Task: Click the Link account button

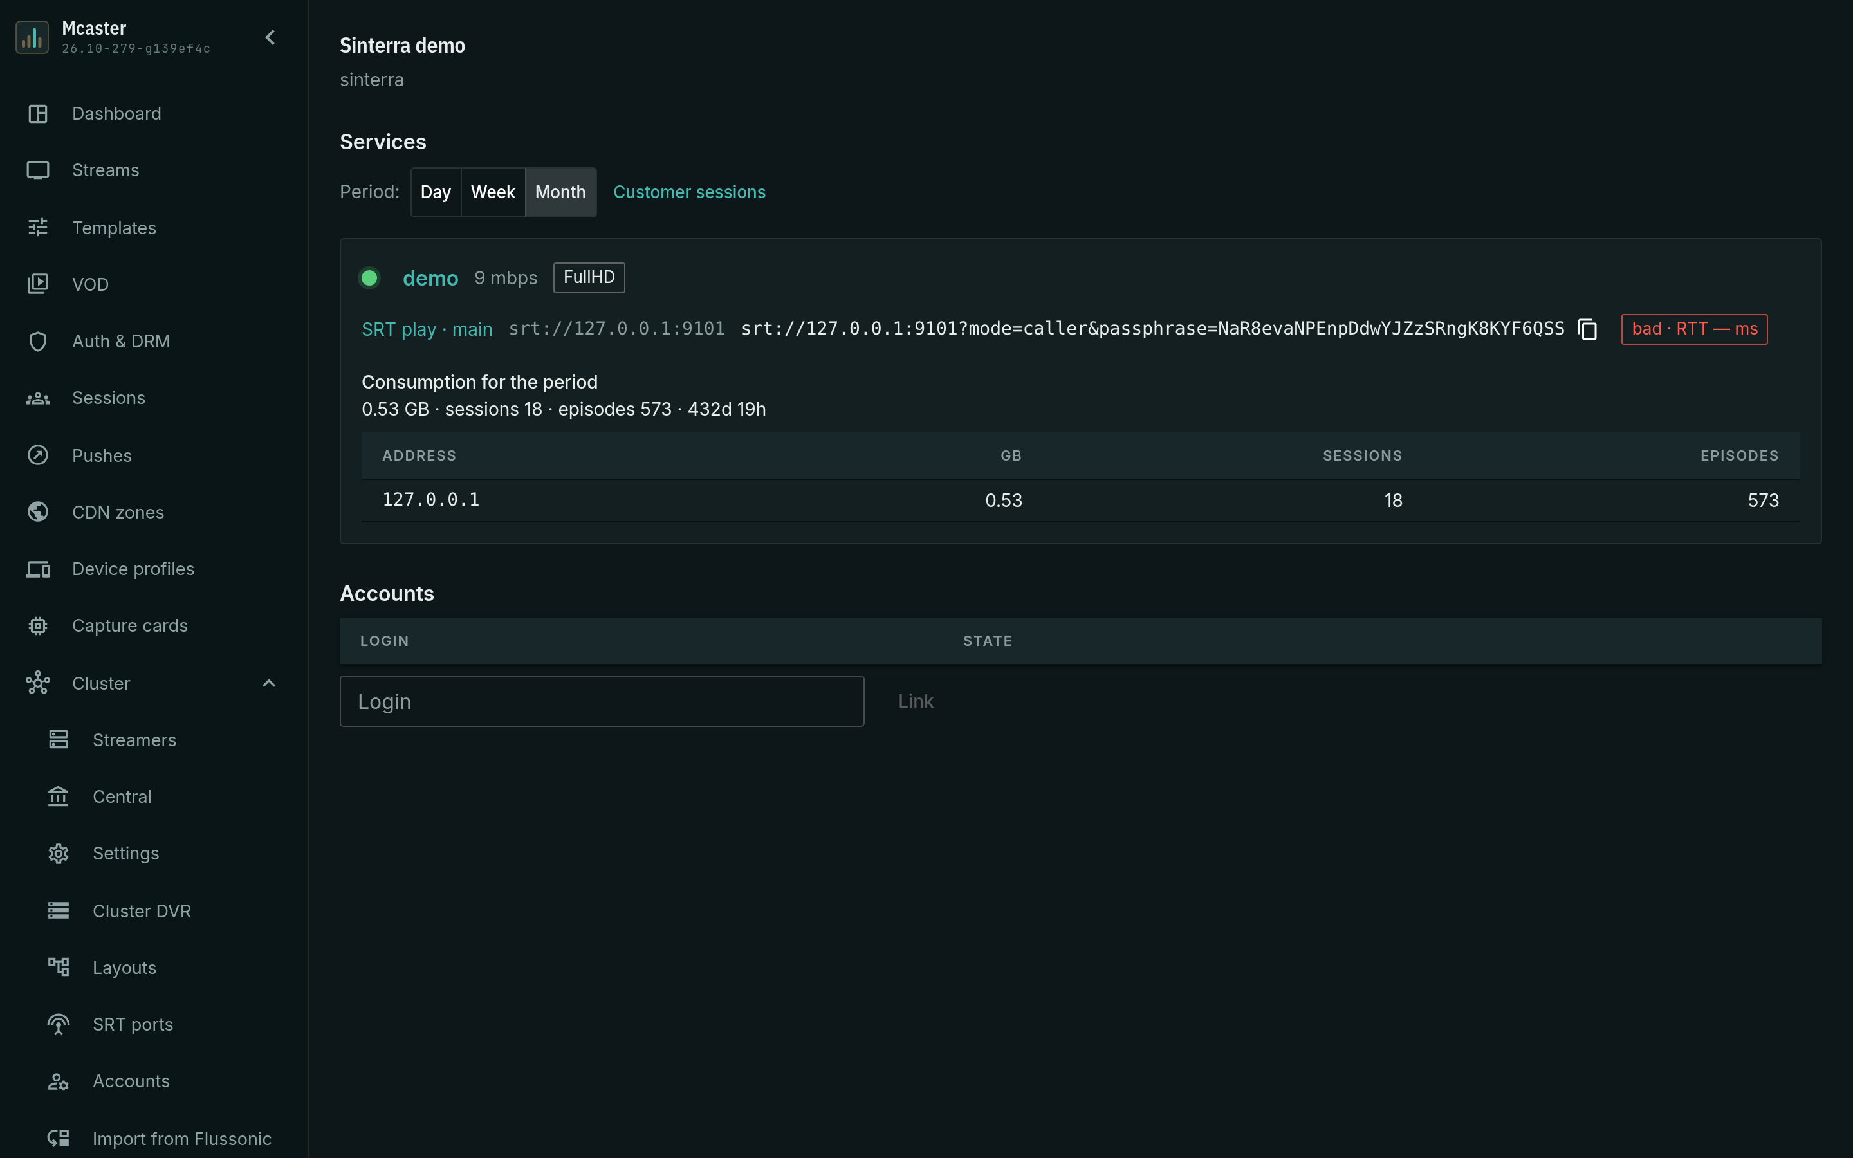Action: click(915, 701)
